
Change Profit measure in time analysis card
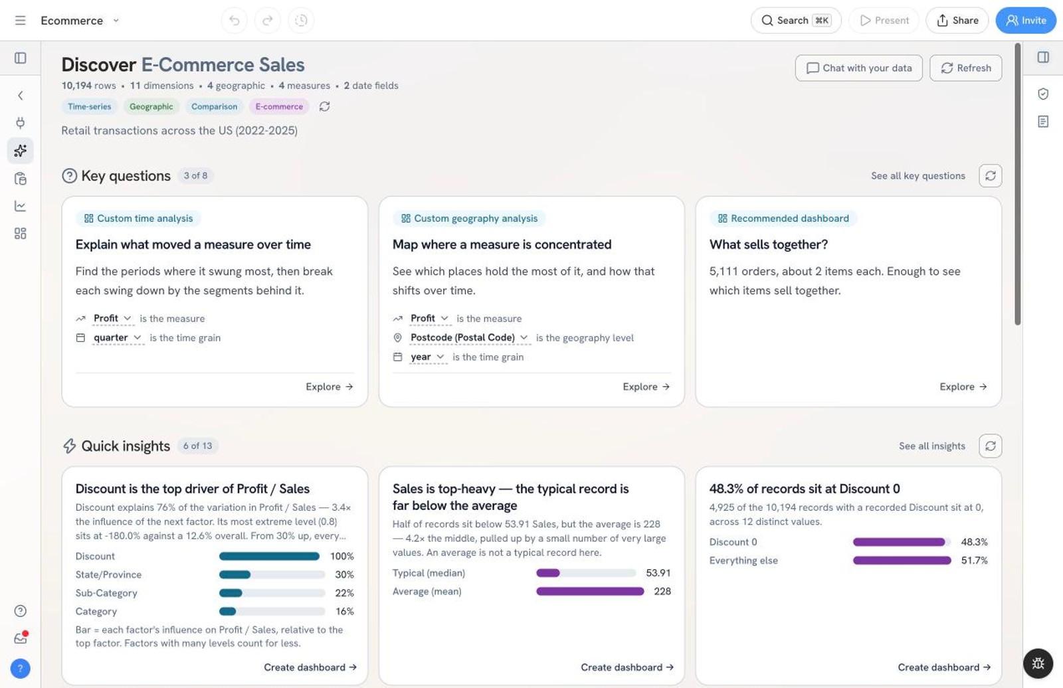(x=112, y=319)
